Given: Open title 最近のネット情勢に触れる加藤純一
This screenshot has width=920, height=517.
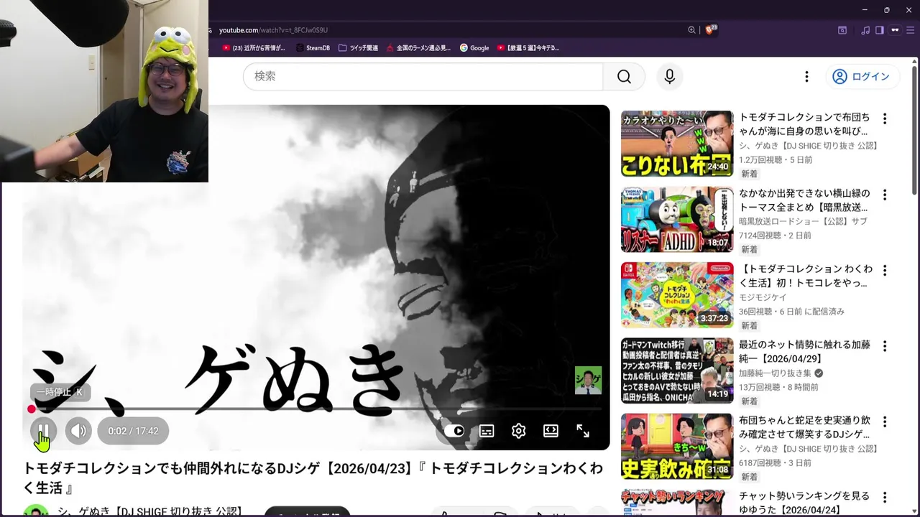Looking at the screenshot, I should point(804,352).
